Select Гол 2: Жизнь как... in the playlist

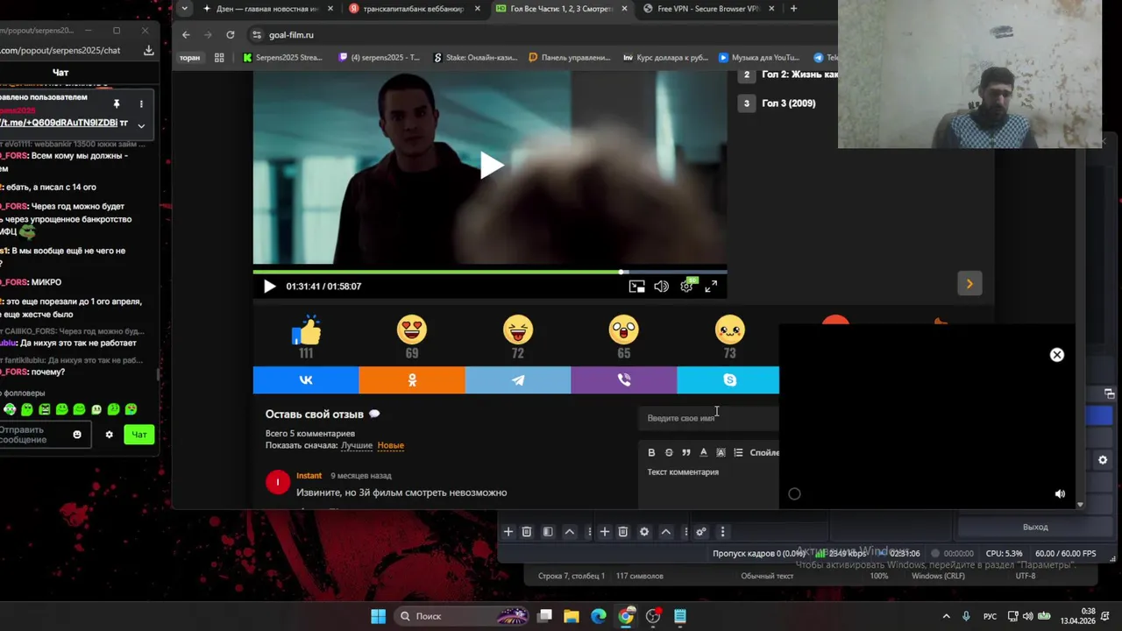pyautogui.click(x=799, y=74)
